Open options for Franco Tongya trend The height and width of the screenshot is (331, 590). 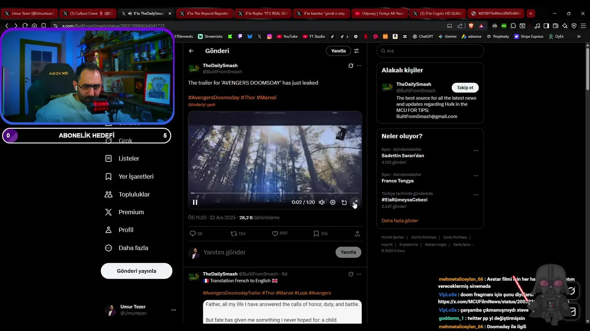476,176
